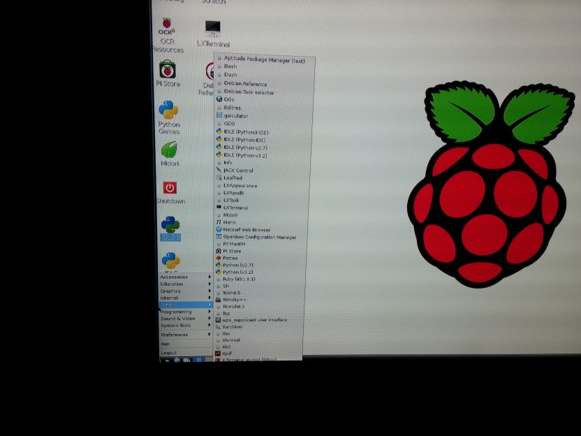Click the TiMidity++ icon
The width and height of the screenshot is (581, 436).
(218, 299)
